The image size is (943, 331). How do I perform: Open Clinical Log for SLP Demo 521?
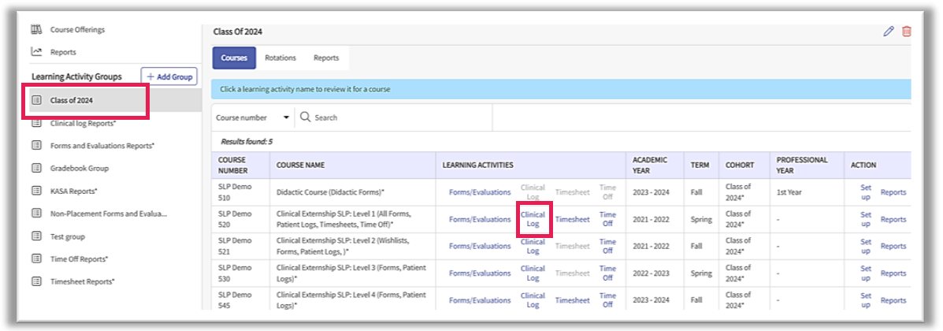point(533,246)
